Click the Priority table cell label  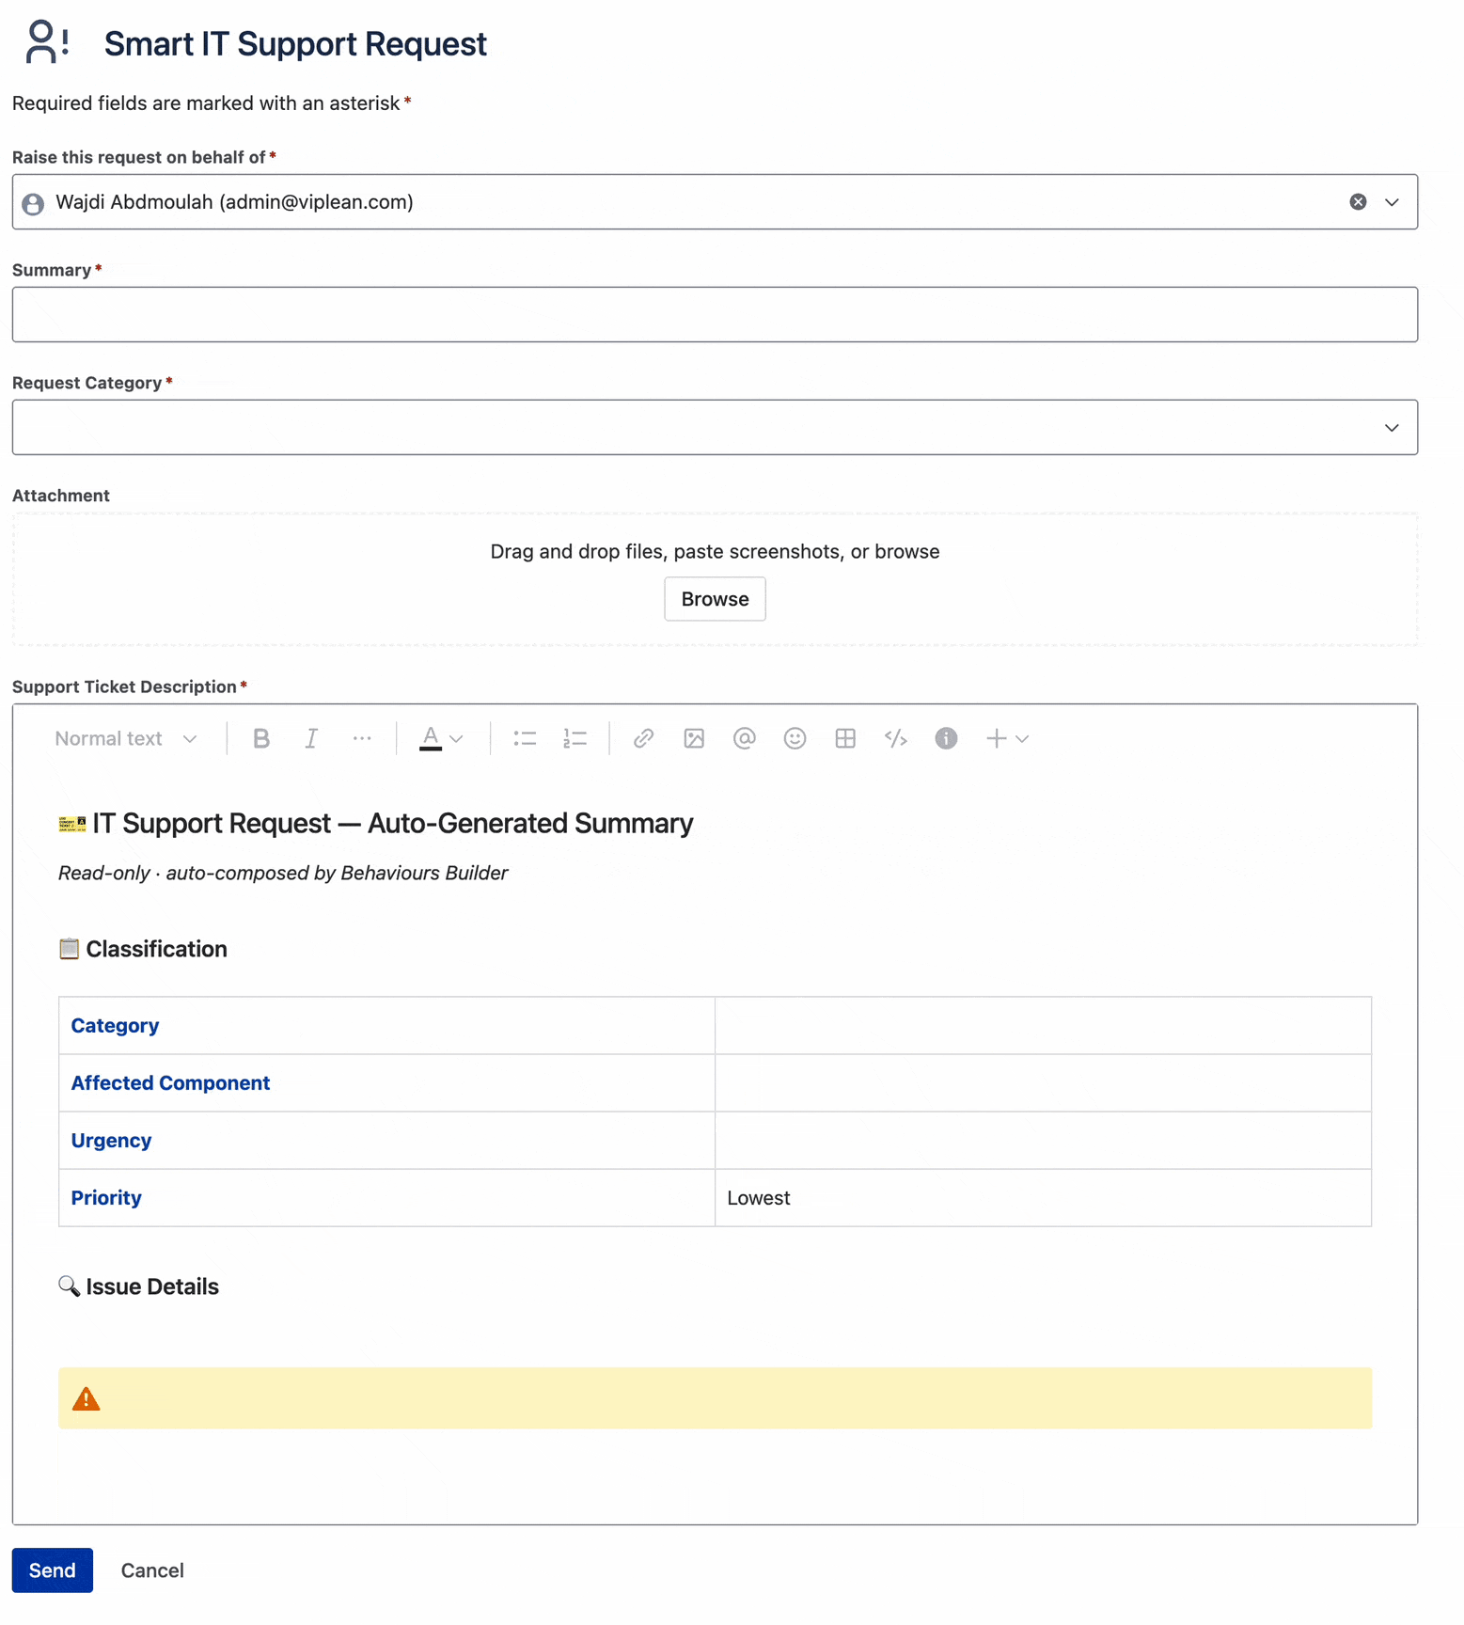pyautogui.click(x=106, y=1198)
